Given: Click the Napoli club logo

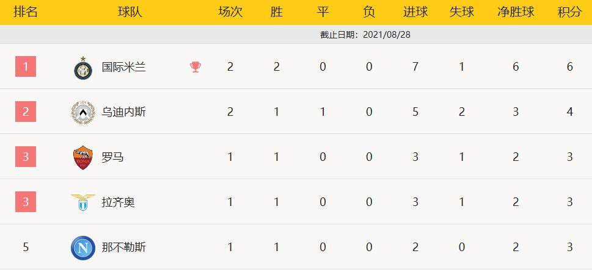Looking at the screenshot, I should coord(82,247).
